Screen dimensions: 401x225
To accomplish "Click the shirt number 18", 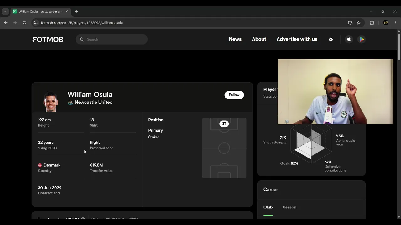I will click(92, 120).
